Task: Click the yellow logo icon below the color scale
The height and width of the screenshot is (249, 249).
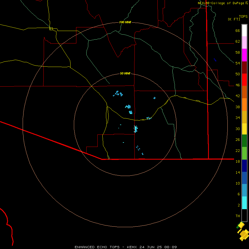Action: click(243, 231)
